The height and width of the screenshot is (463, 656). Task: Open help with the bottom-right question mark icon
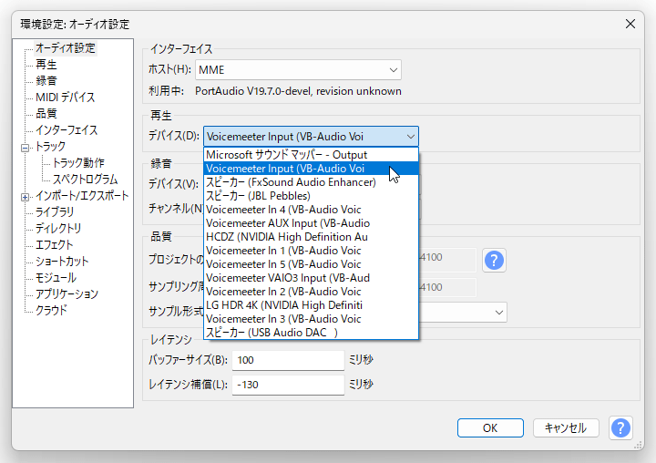[620, 427]
